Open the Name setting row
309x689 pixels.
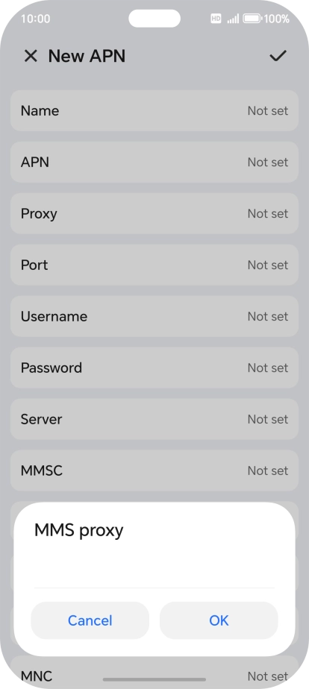point(154,110)
